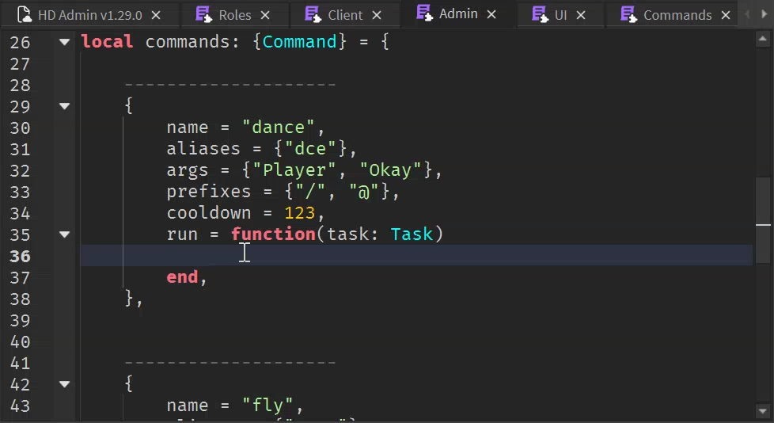Image resolution: width=774 pixels, height=423 pixels.
Task: Click the run key on line 35
Action: coord(182,234)
